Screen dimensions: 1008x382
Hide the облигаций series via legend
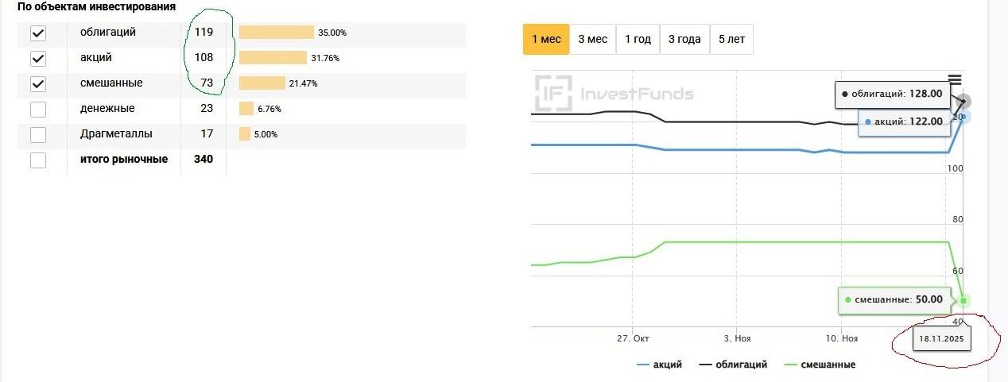pyautogui.click(x=733, y=365)
